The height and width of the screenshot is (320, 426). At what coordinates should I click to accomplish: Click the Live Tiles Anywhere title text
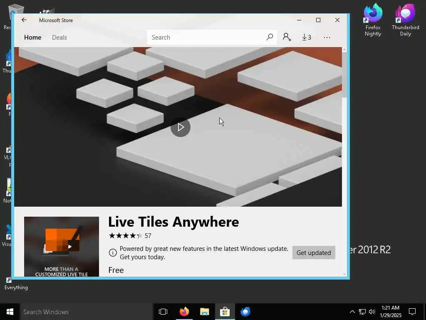pyautogui.click(x=173, y=222)
